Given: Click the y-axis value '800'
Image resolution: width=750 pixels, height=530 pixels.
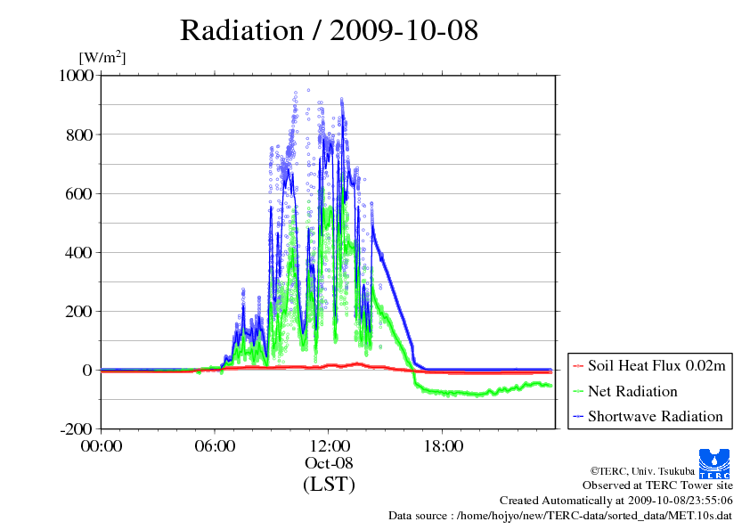Looking at the screenshot, I should click(79, 135).
